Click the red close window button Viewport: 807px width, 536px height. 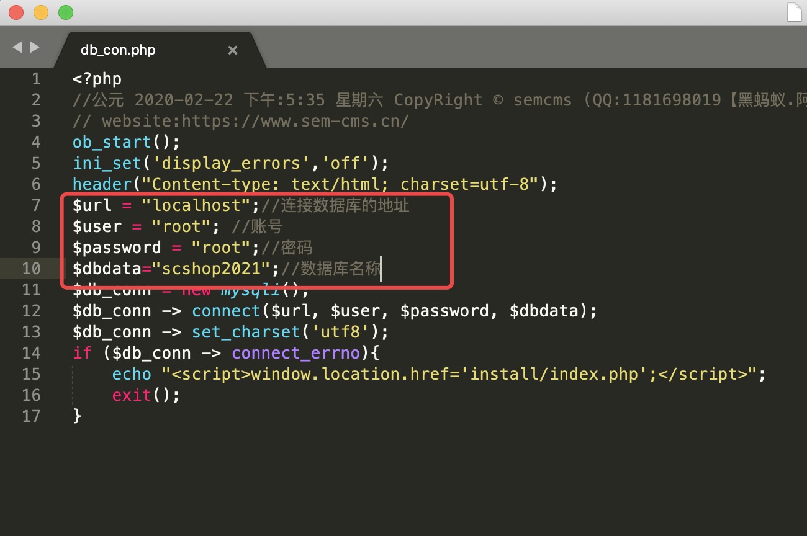(16, 12)
